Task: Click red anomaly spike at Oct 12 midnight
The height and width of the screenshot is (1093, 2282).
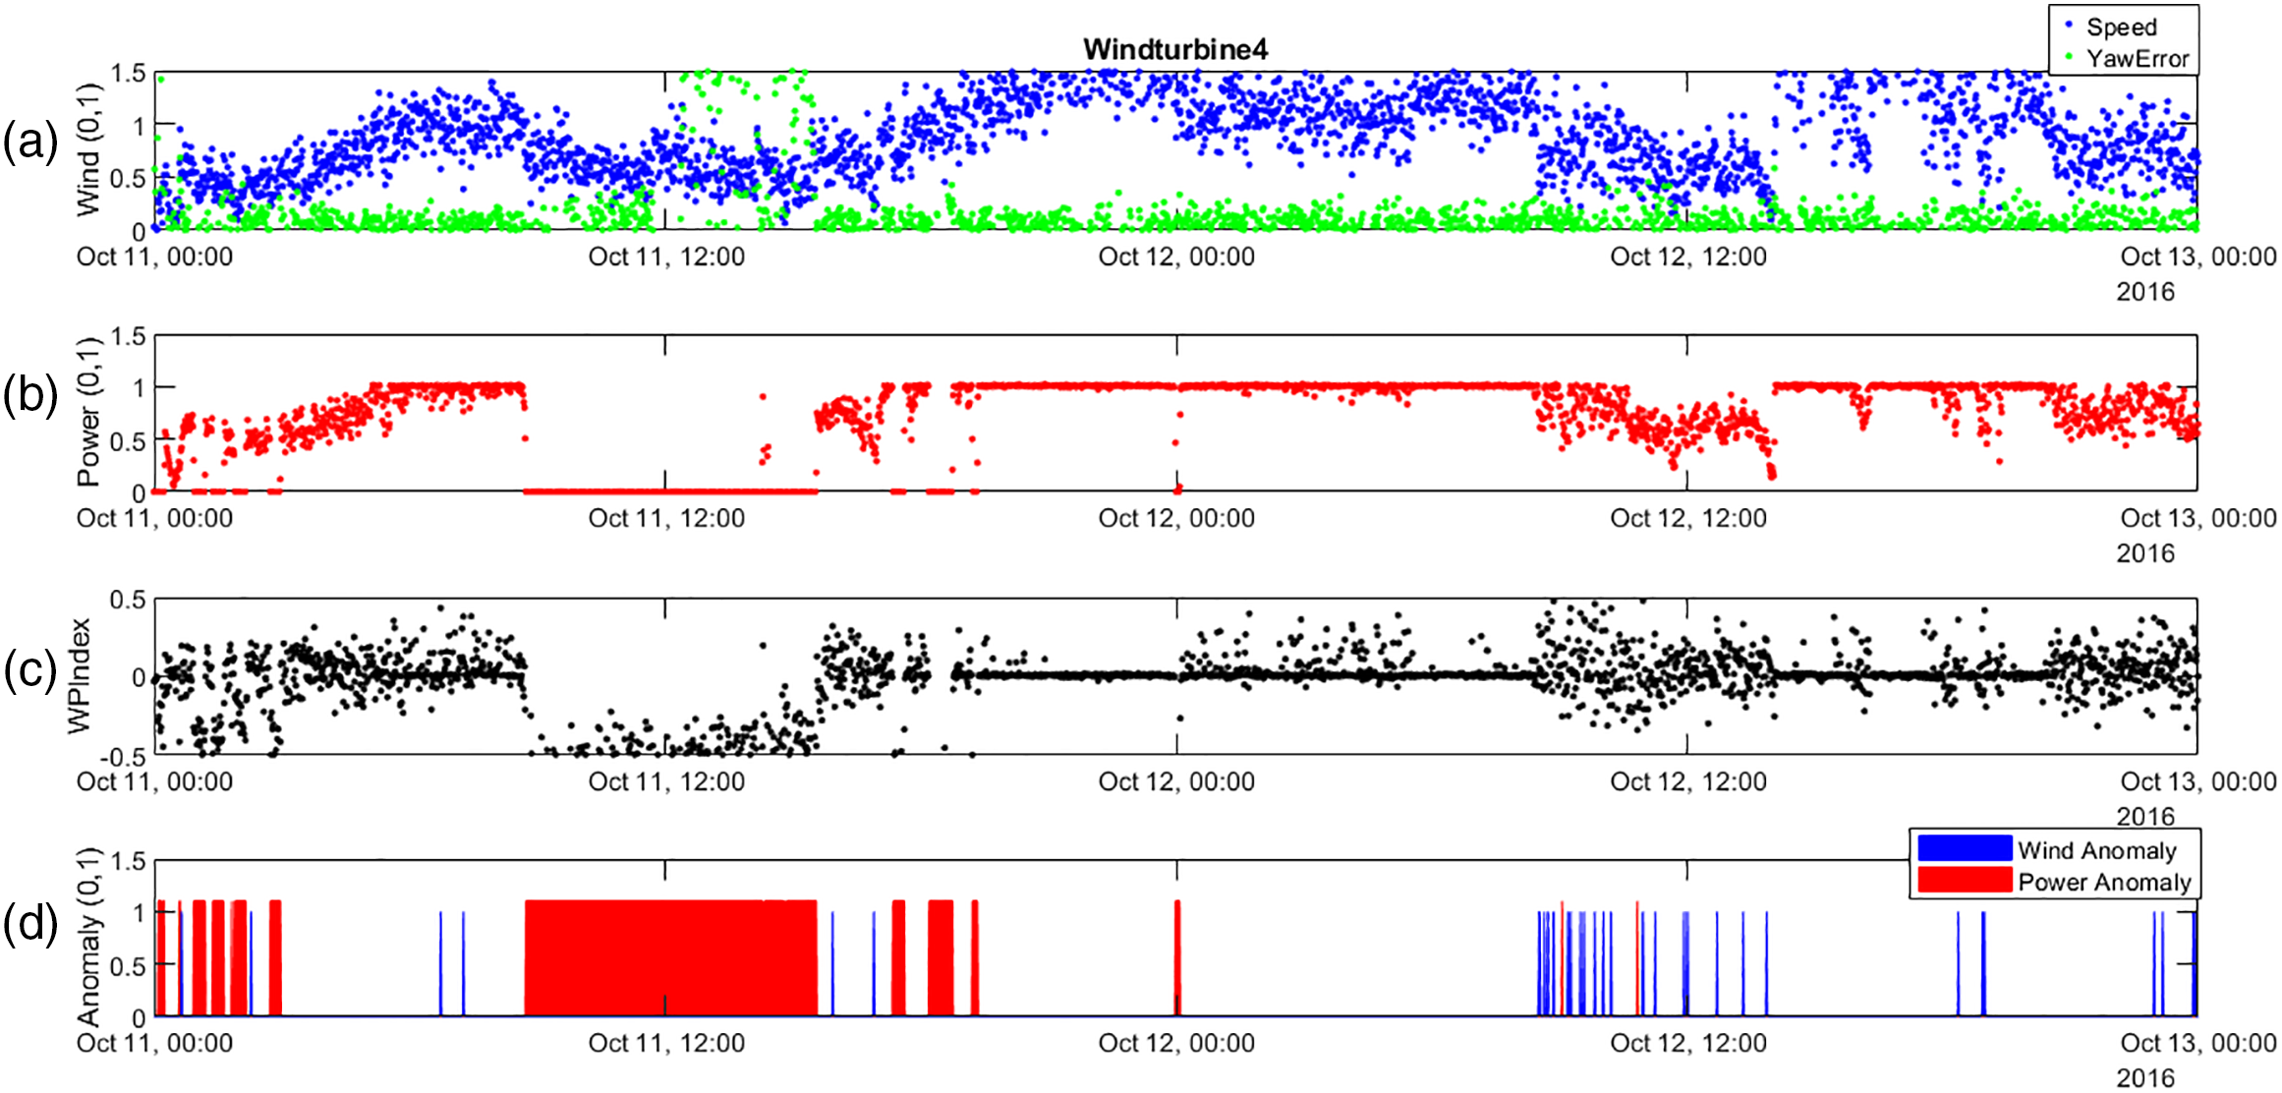Action: pyautogui.click(x=1177, y=958)
